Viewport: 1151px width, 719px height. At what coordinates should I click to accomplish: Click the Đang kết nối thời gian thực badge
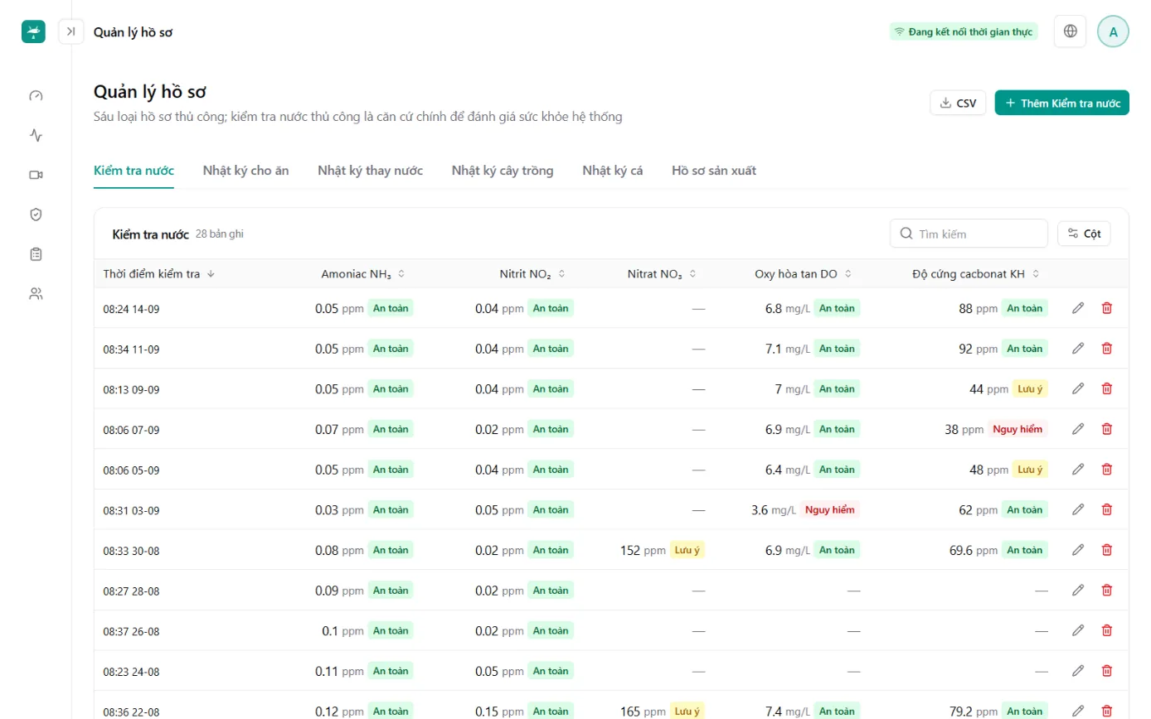tap(963, 31)
